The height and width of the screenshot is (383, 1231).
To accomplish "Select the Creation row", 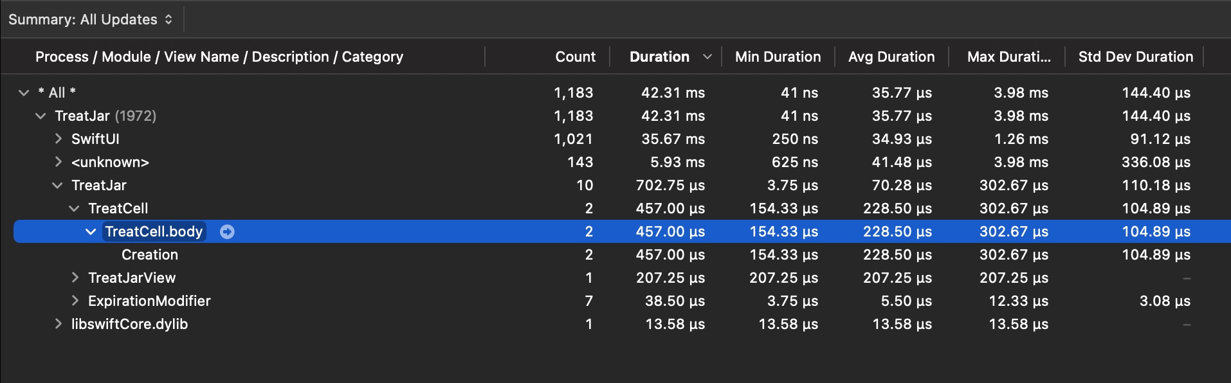I will point(150,254).
